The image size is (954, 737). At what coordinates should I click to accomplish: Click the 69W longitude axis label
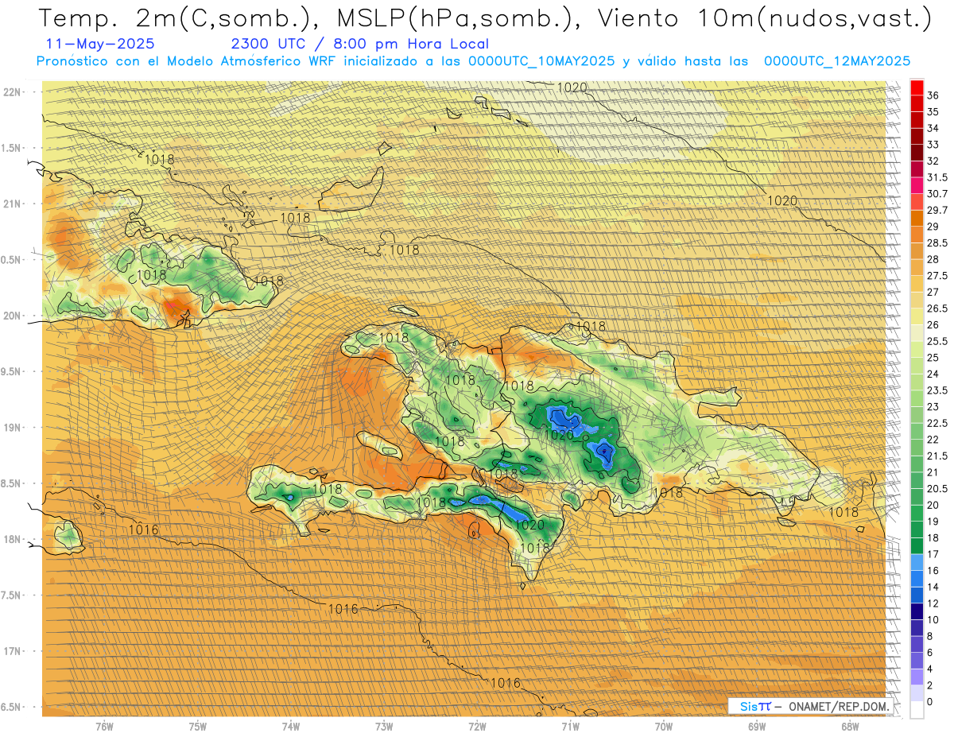point(757,726)
